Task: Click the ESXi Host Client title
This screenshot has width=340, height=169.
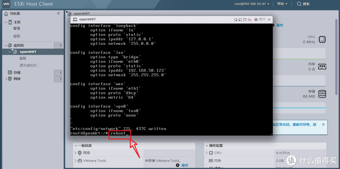Action: (x=34, y=4)
